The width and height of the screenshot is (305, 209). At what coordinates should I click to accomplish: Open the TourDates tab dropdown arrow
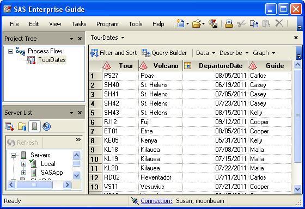[123, 38]
